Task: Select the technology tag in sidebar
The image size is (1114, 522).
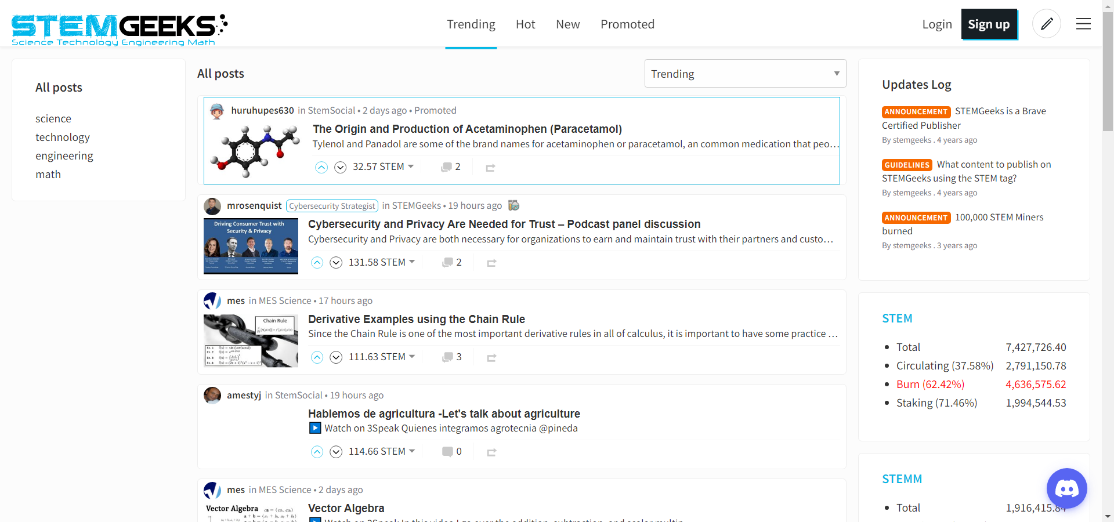Action: (63, 137)
